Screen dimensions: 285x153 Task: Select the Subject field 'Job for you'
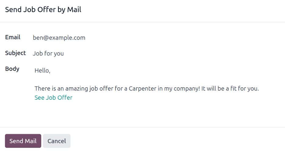[x=48, y=54]
